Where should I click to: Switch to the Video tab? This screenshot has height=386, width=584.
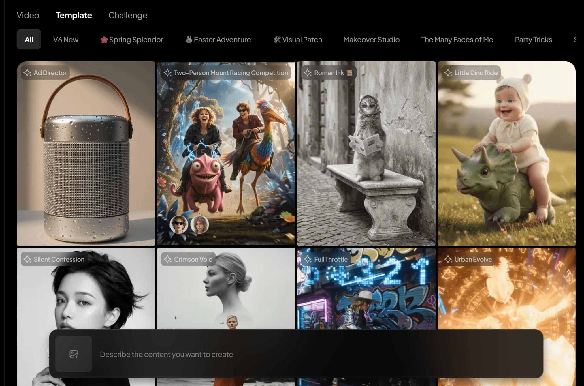[x=28, y=15]
